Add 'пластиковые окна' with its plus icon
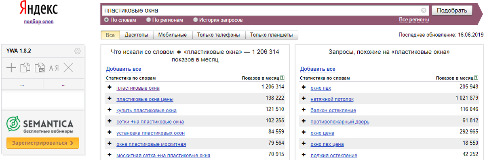This screenshot has width=485, height=160. [110, 88]
